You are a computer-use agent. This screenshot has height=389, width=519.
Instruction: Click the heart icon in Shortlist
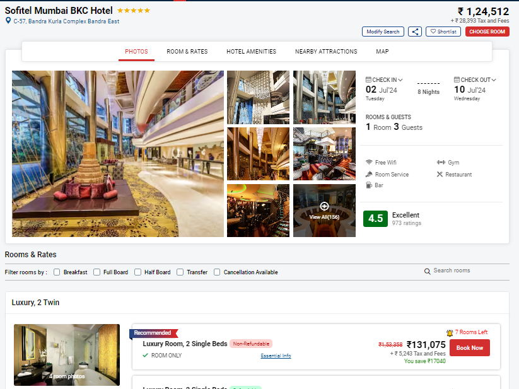[x=433, y=32]
